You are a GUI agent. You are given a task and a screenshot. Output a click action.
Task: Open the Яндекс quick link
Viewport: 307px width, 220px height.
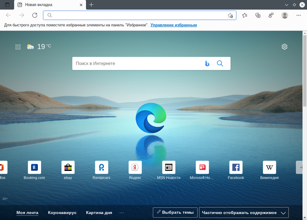(135, 170)
